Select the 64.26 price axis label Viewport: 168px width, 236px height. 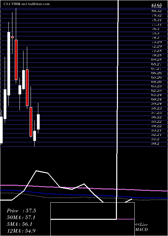coord(157,82)
